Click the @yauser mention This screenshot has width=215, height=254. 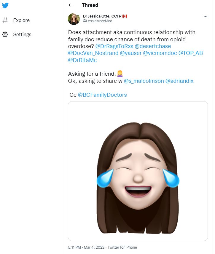coord(131,53)
